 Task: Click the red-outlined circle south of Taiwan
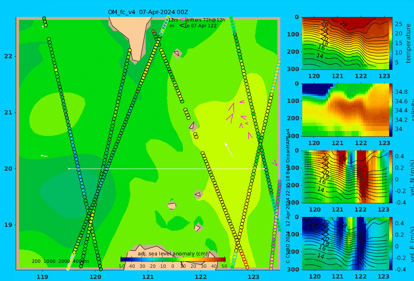[154, 31]
